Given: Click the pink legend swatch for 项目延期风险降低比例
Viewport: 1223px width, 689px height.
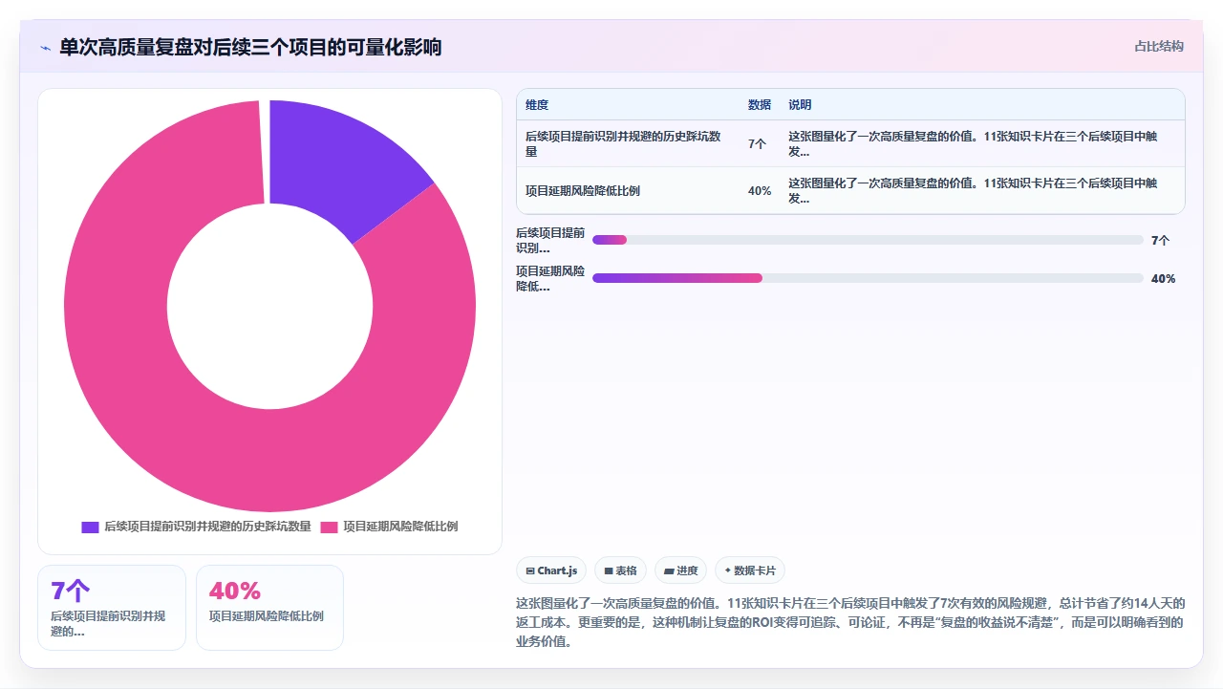Looking at the screenshot, I should click(329, 527).
